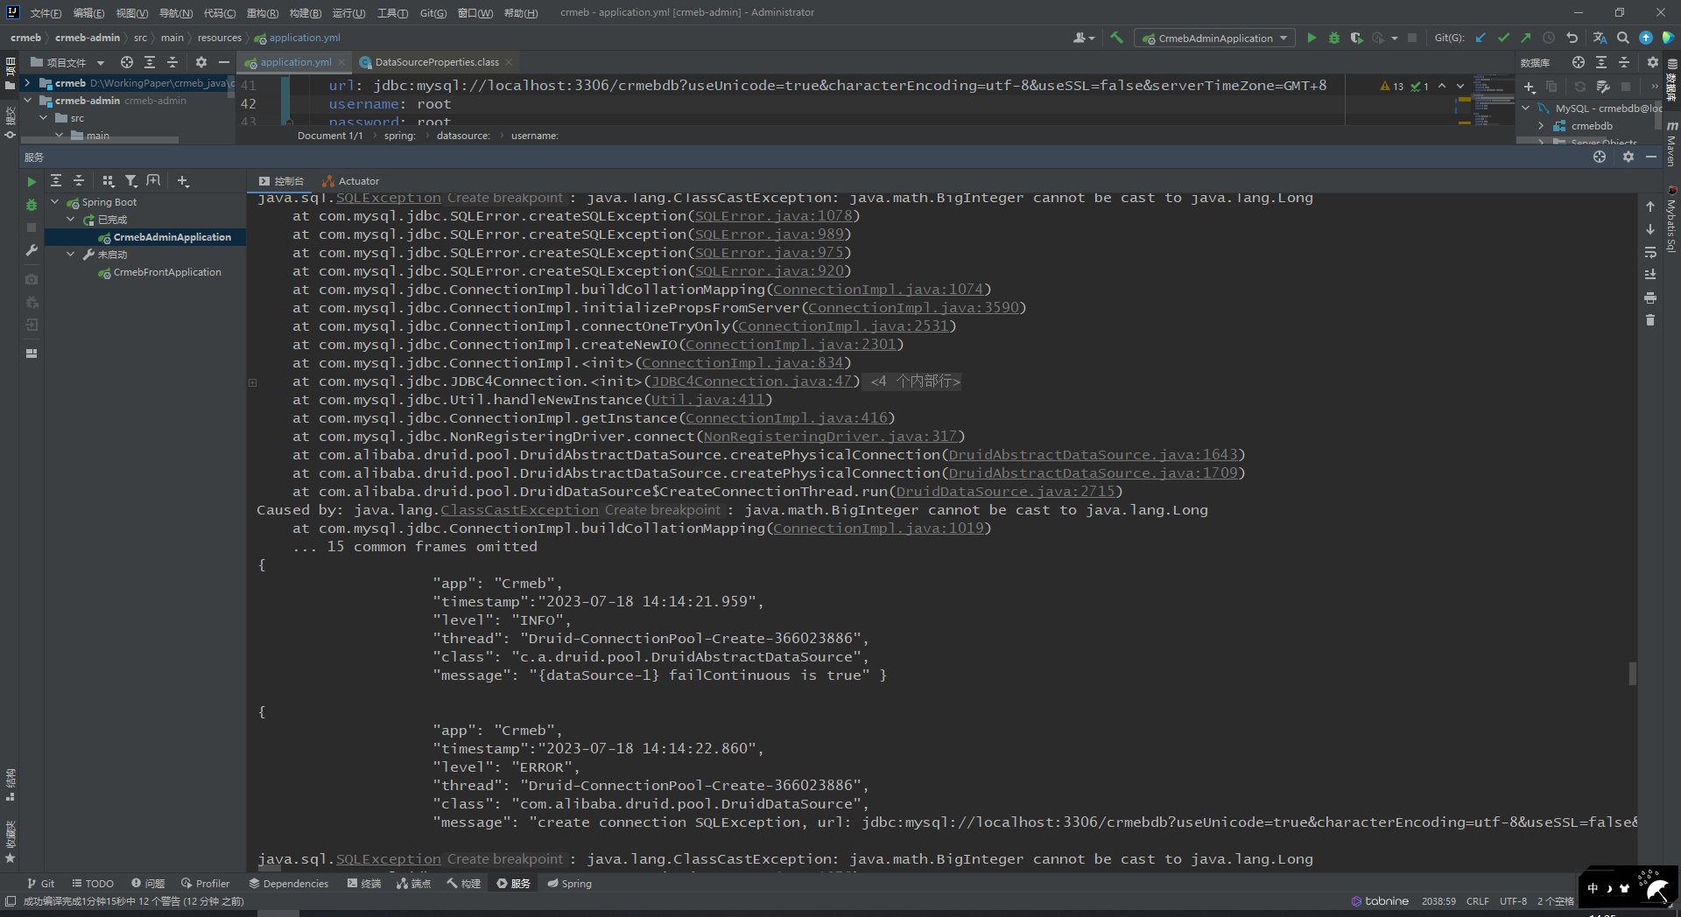Jump up the stack trace arrow in console

click(x=1650, y=206)
